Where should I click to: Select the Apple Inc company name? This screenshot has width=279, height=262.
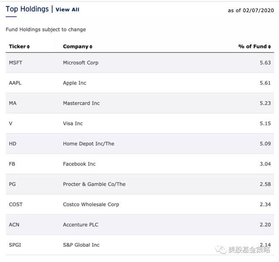tap(75, 83)
